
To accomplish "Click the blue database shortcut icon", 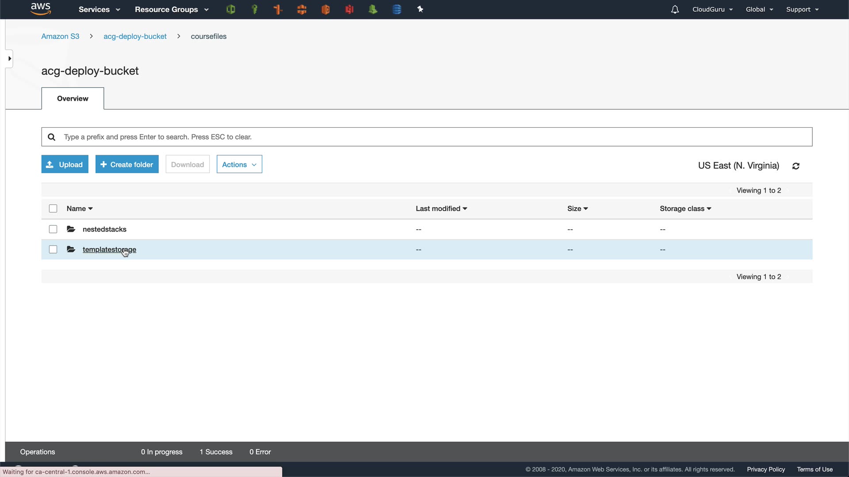I will (397, 9).
